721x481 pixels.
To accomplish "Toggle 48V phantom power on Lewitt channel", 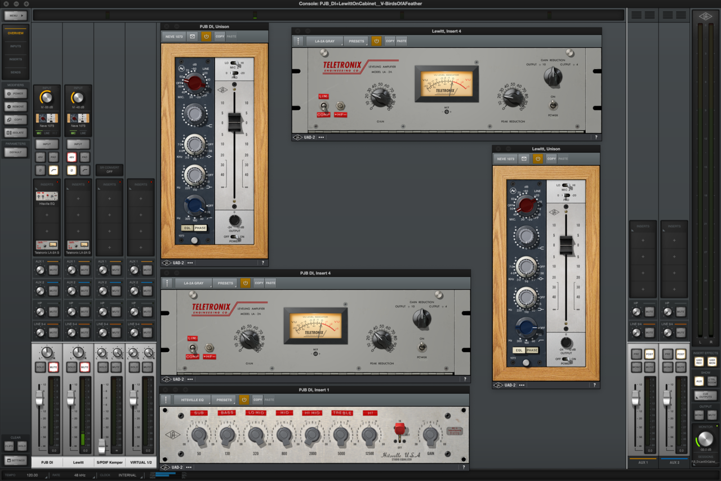I will 72,157.
